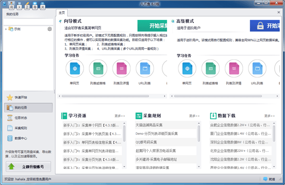Click 采集规则 list vertical scrollbar thumb
285x185 pixels.
[199, 133]
